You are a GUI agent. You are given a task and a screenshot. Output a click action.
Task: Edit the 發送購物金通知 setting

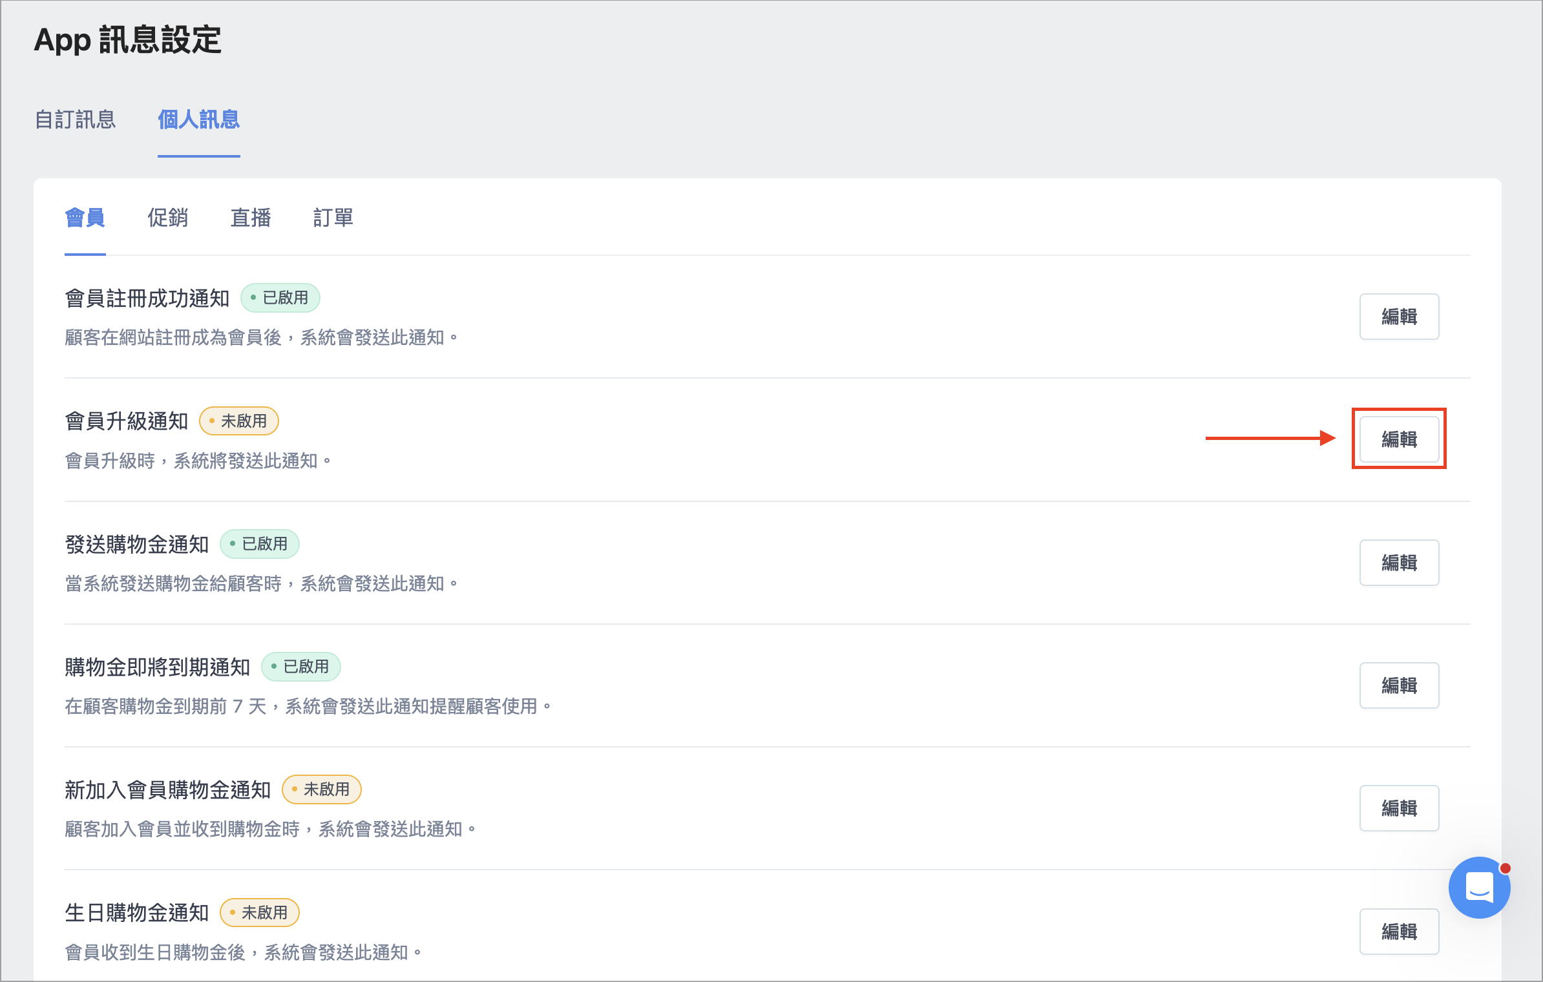tap(1399, 563)
